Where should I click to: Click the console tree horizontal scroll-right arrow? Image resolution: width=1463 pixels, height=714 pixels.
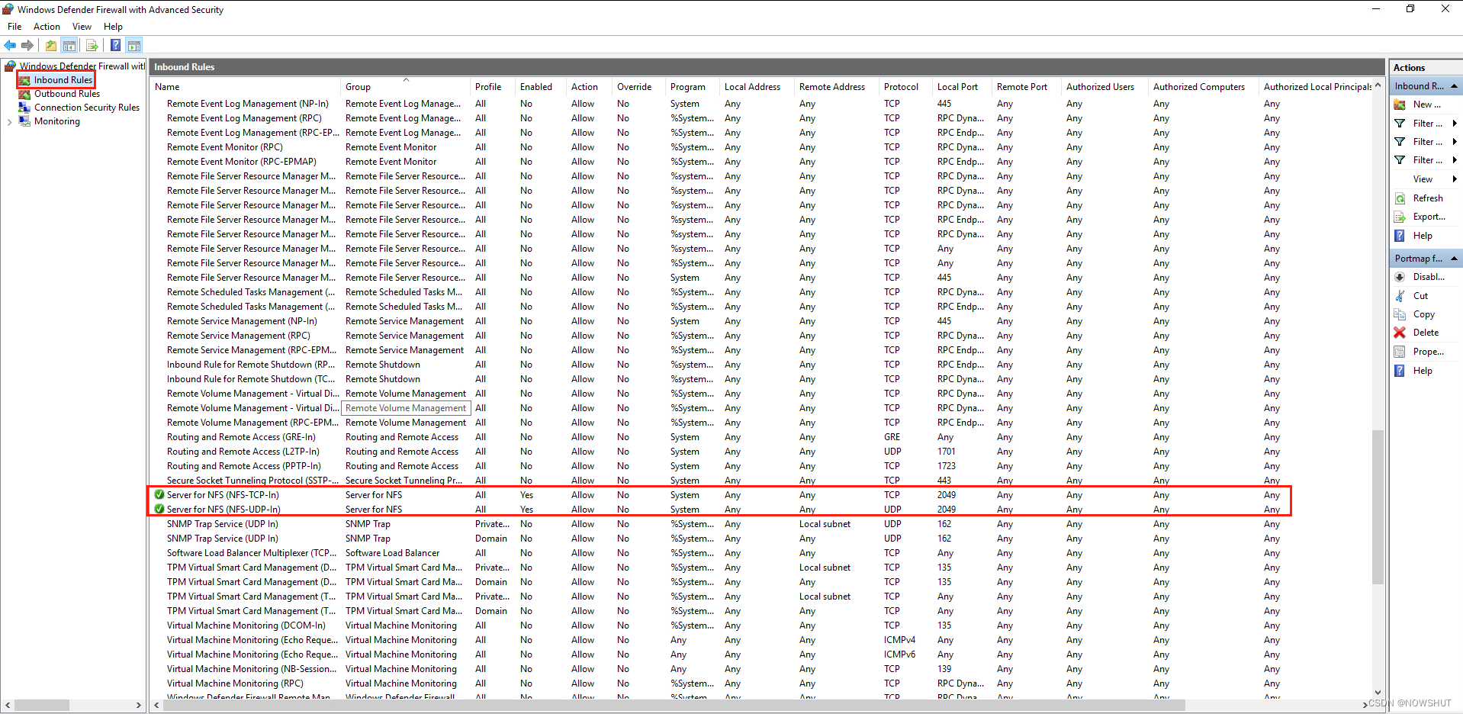click(139, 705)
